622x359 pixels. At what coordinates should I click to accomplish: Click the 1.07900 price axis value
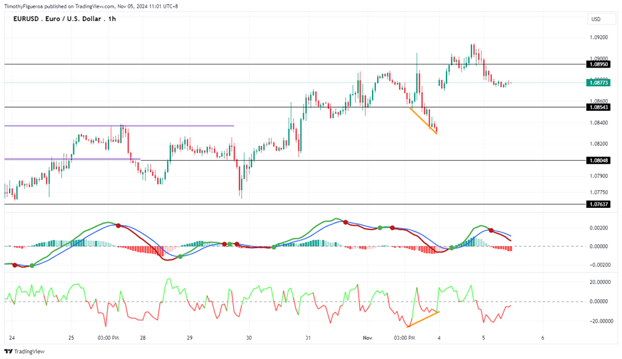[598, 176]
